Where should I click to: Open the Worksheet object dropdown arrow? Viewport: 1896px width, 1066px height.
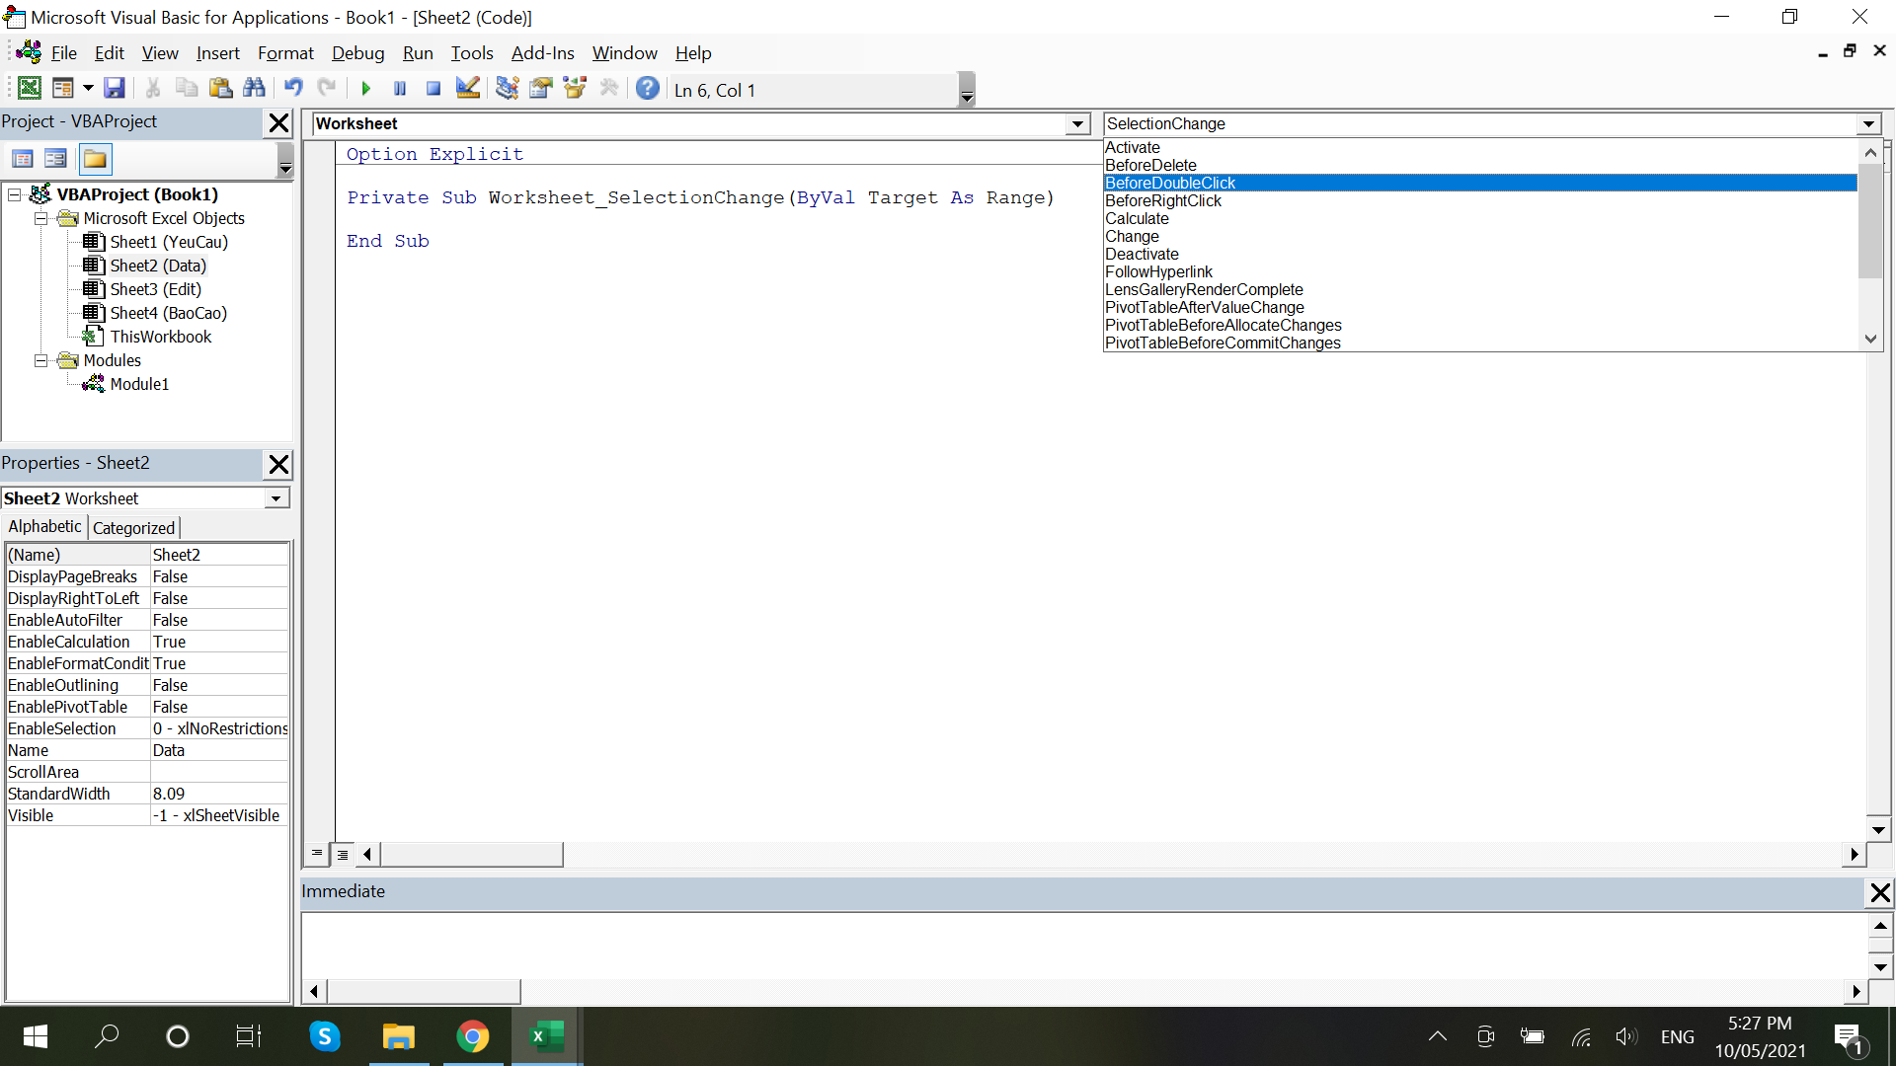1078,124
